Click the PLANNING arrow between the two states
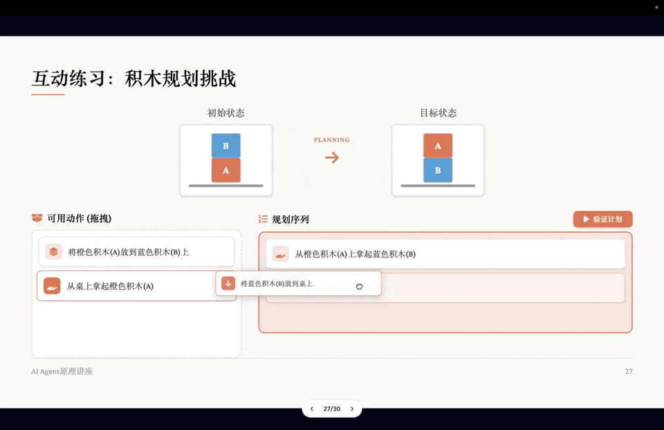Image resolution: width=664 pixels, height=430 pixels. 332,157
